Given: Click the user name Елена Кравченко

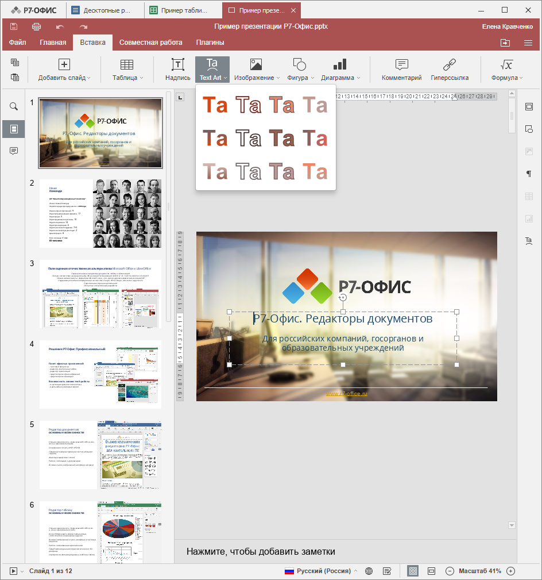Looking at the screenshot, I should coord(508,26).
